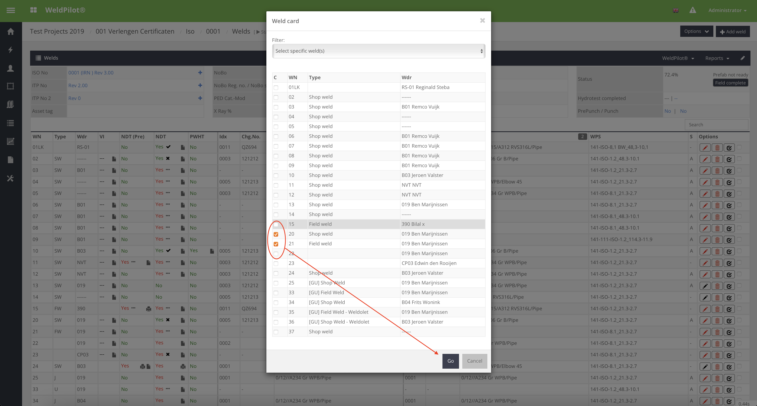
Task: Open the user profile sidebar icon
Action: (x=11, y=68)
